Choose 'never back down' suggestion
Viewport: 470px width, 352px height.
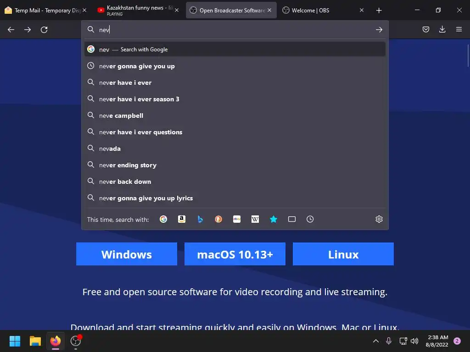tap(235, 181)
